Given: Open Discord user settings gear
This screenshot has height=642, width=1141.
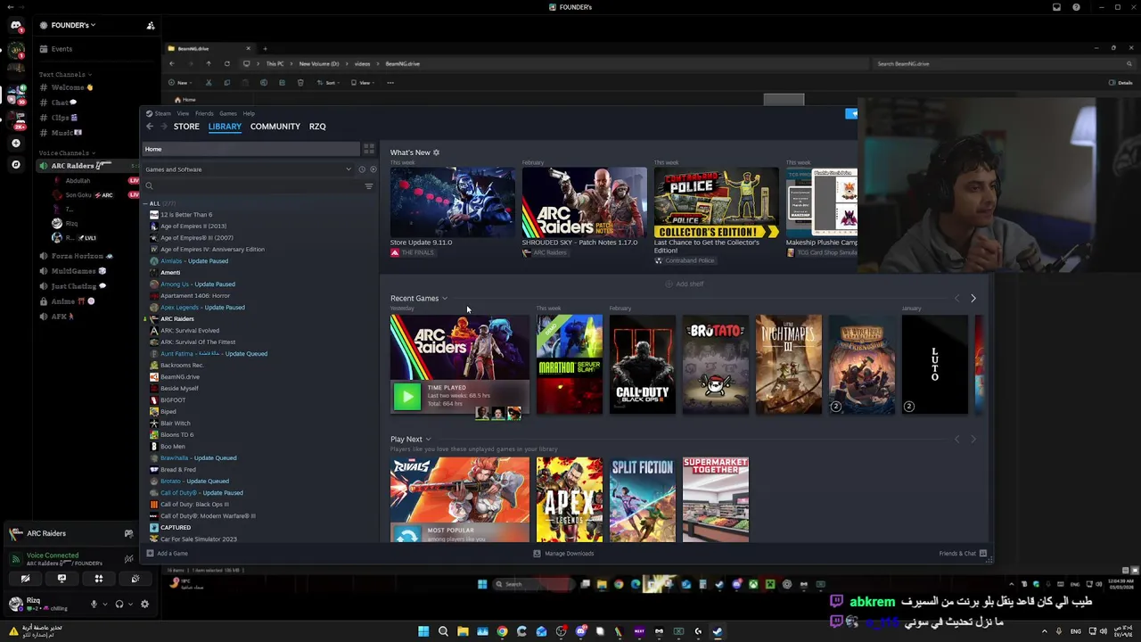Looking at the screenshot, I should (x=144, y=604).
